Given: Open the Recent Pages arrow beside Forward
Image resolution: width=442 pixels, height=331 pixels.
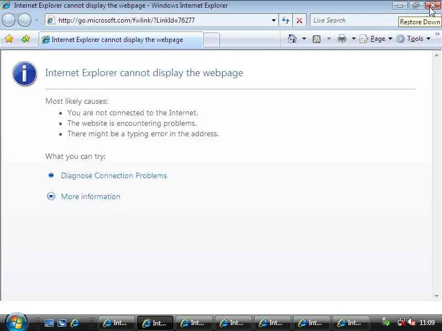Looking at the screenshot, I should pyautogui.click(x=36, y=20).
